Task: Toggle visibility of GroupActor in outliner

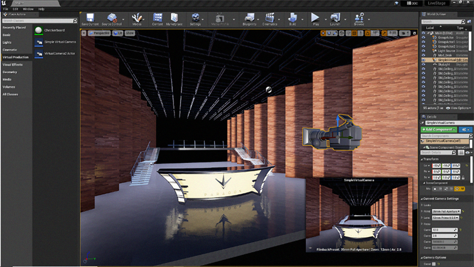Action: click(x=423, y=38)
